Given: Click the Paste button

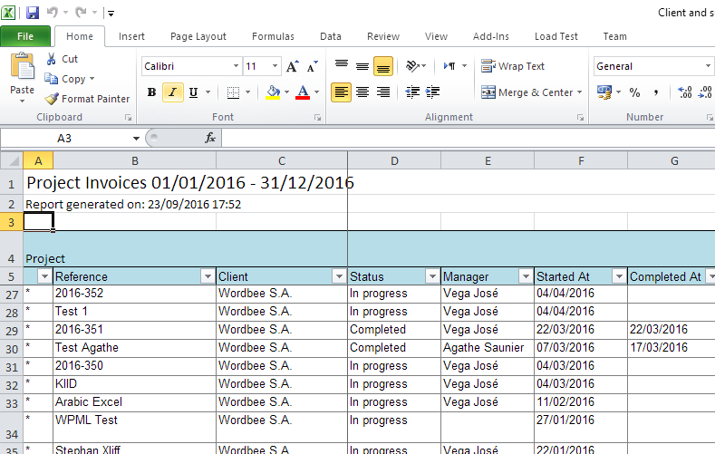Looking at the screenshot, I should point(22,76).
